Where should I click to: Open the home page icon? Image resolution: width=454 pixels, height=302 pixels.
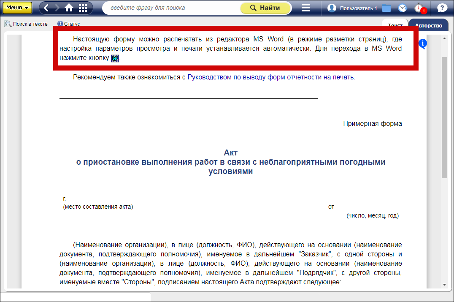[x=69, y=8]
